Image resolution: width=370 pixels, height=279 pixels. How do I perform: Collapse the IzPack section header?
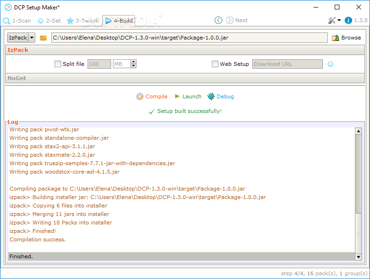tap(185, 50)
